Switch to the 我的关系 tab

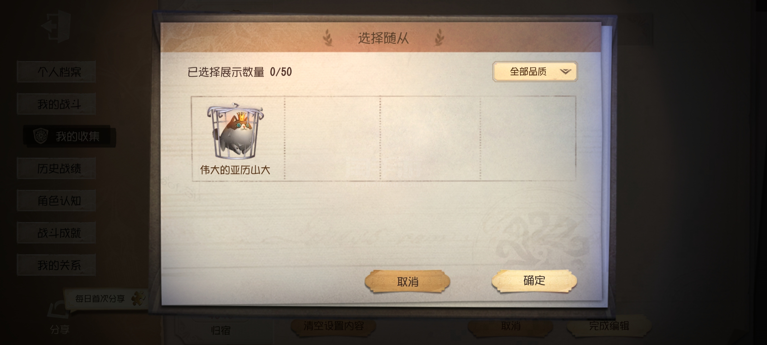pyautogui.click(x=56, y=265)
